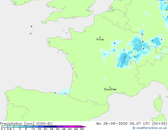Click the '10' legend scale label
The width and height of the screenshot is (168, 130).
[x=33, y=129]
